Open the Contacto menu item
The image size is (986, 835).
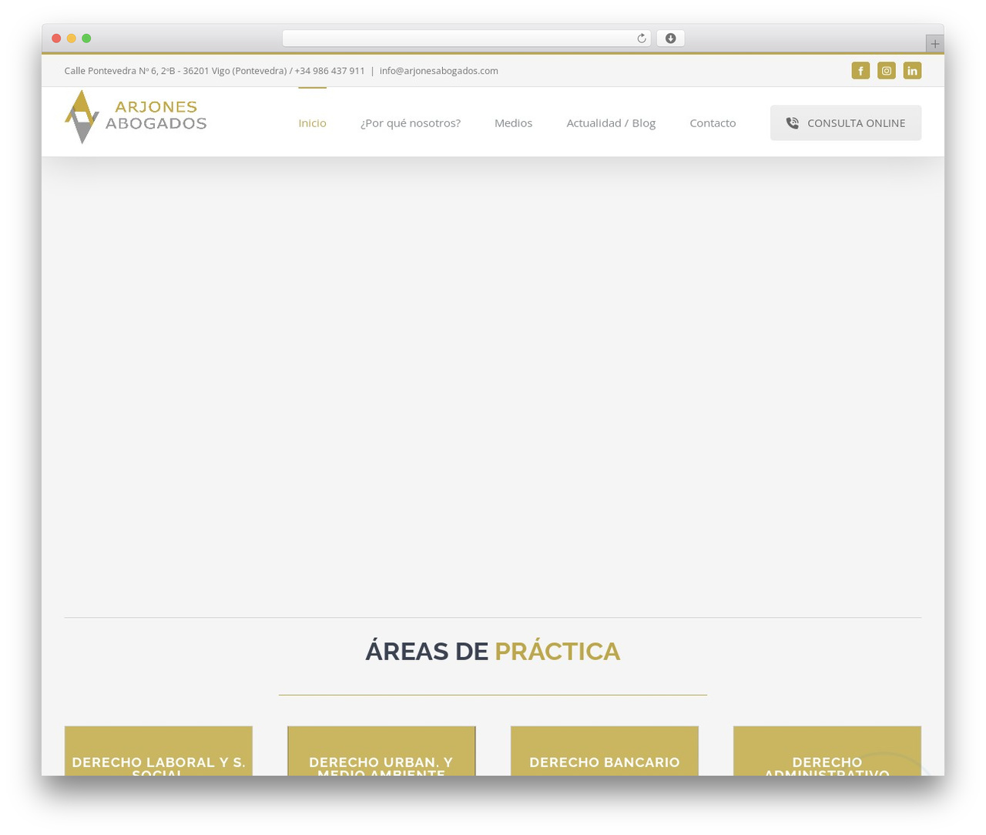click(x=713, y=122)
